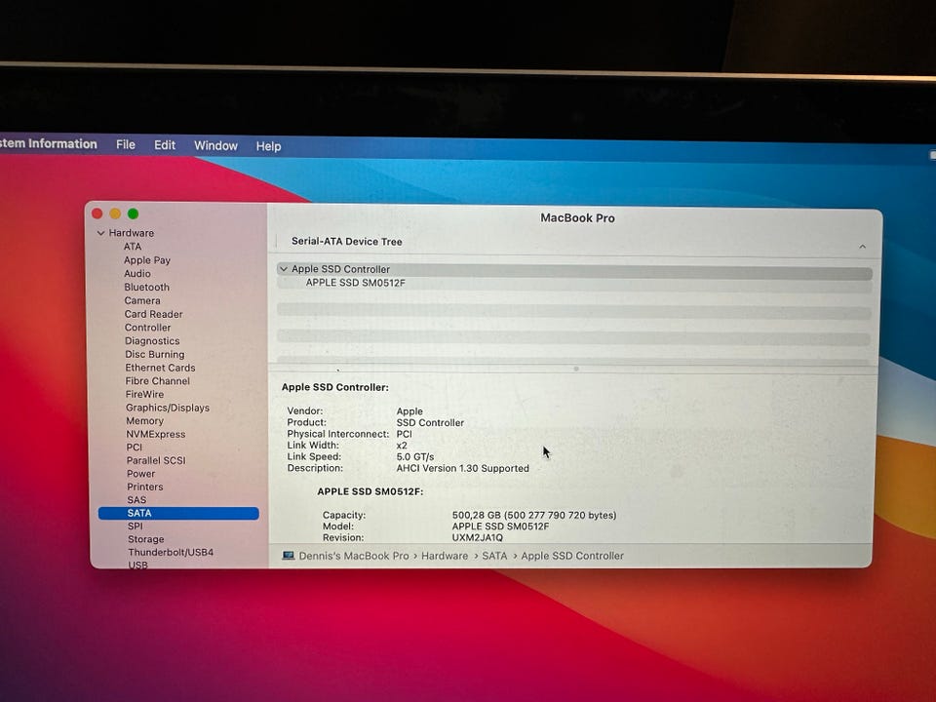Image resolution: width=936 pixels, height=702 pixels.
Task: Open the File menu
Action: 126,144
